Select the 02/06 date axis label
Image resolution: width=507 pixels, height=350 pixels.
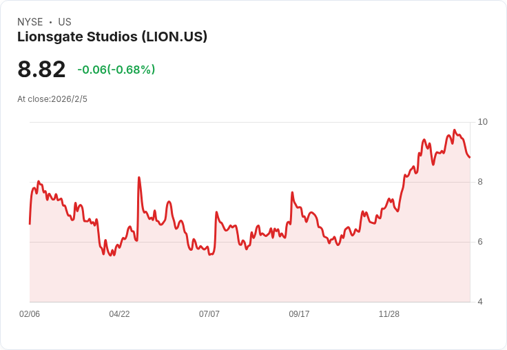pos(30,314)
